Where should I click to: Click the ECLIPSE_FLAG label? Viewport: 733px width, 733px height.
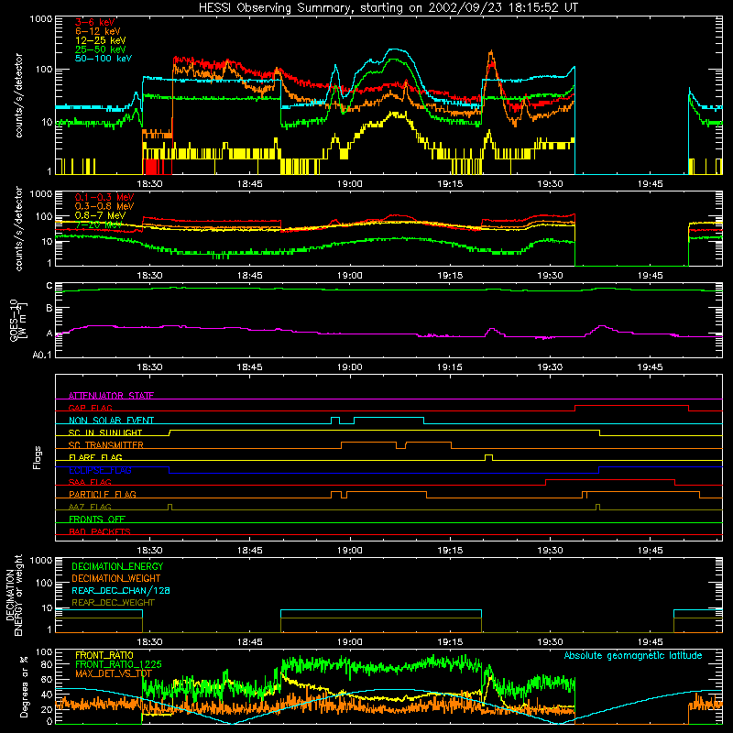100,470
